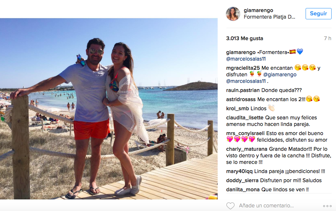Follow giamarengo with the Seguir button
This screenshot has height=211, width=336.
click(318, 14)
